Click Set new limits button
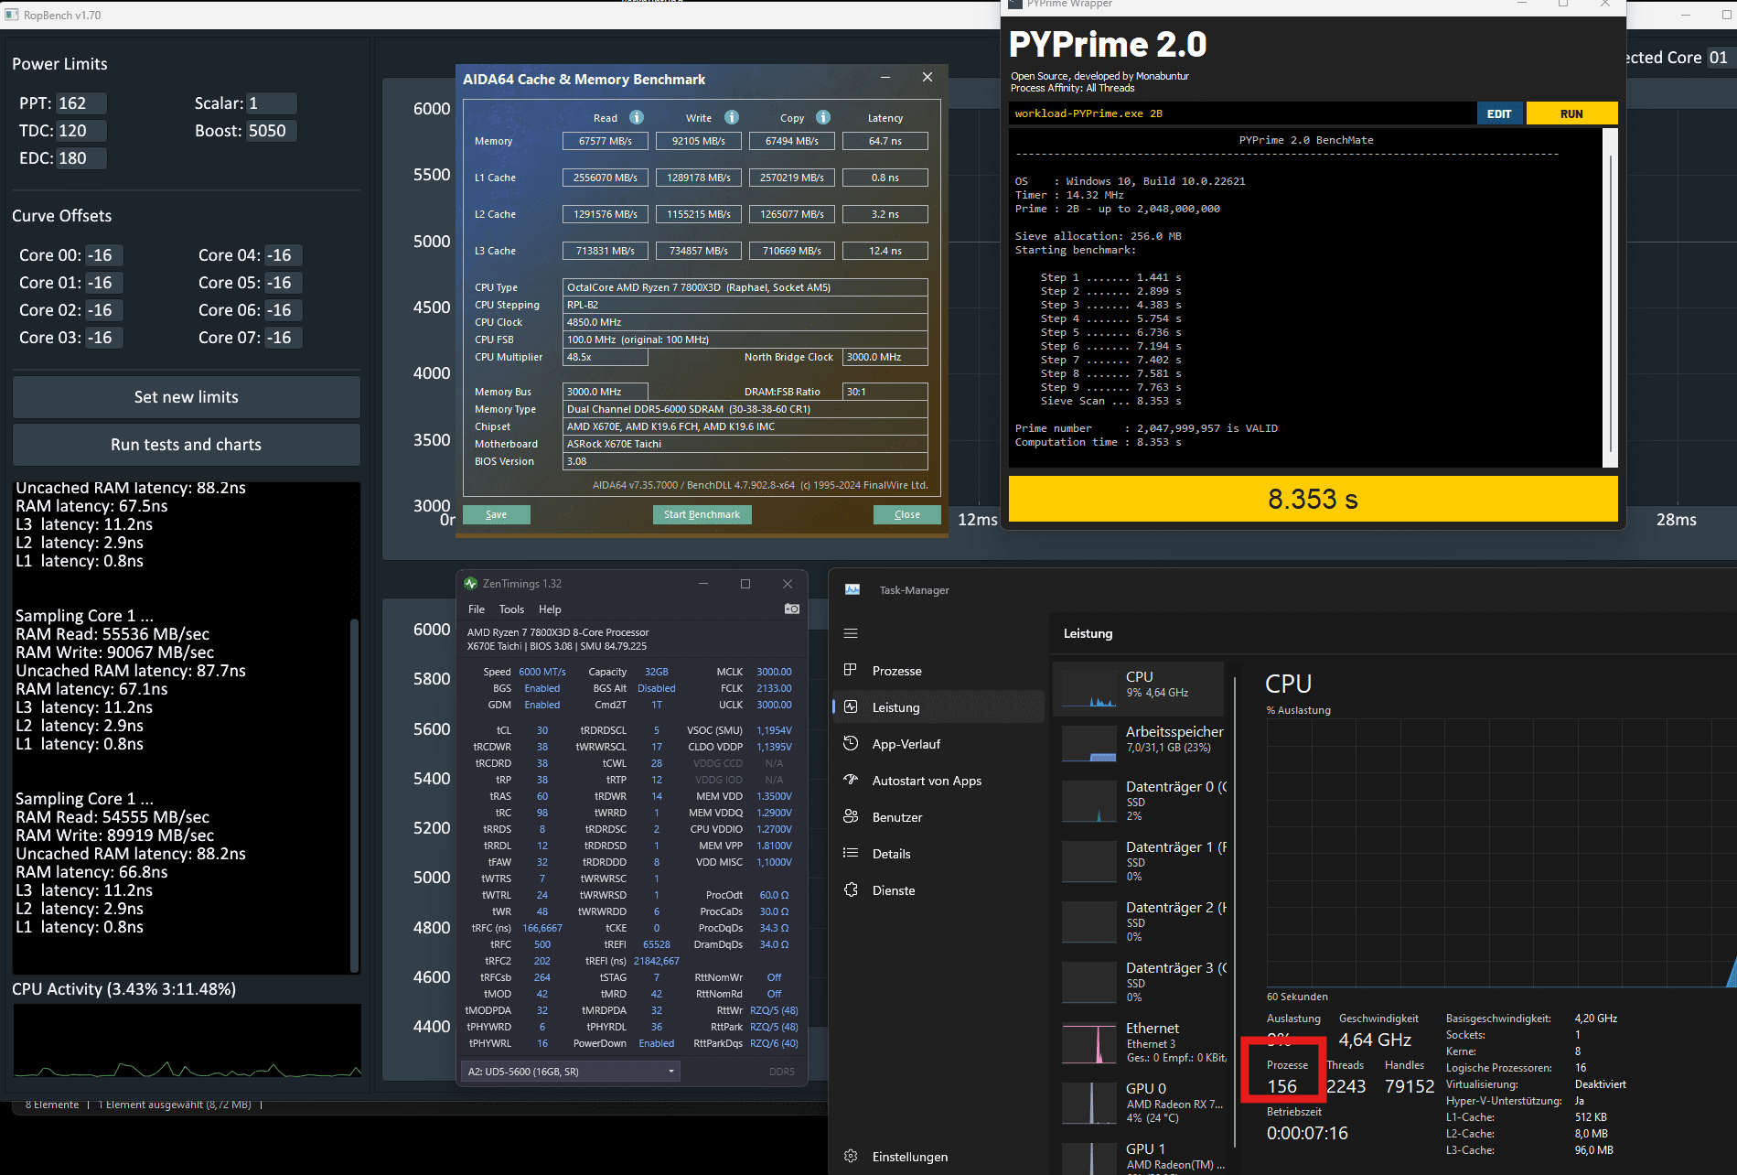Viewport: 1737px width, 1175px height. [x=187, y=397]
